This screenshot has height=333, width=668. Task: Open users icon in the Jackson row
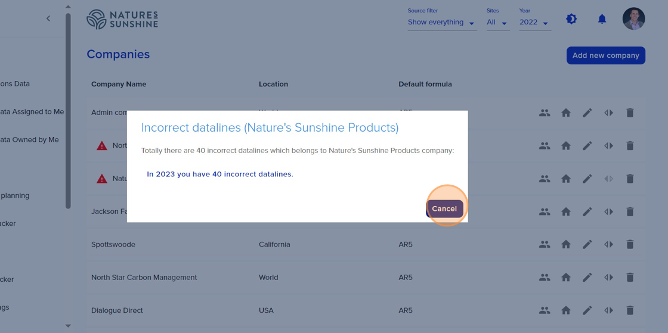545,211
